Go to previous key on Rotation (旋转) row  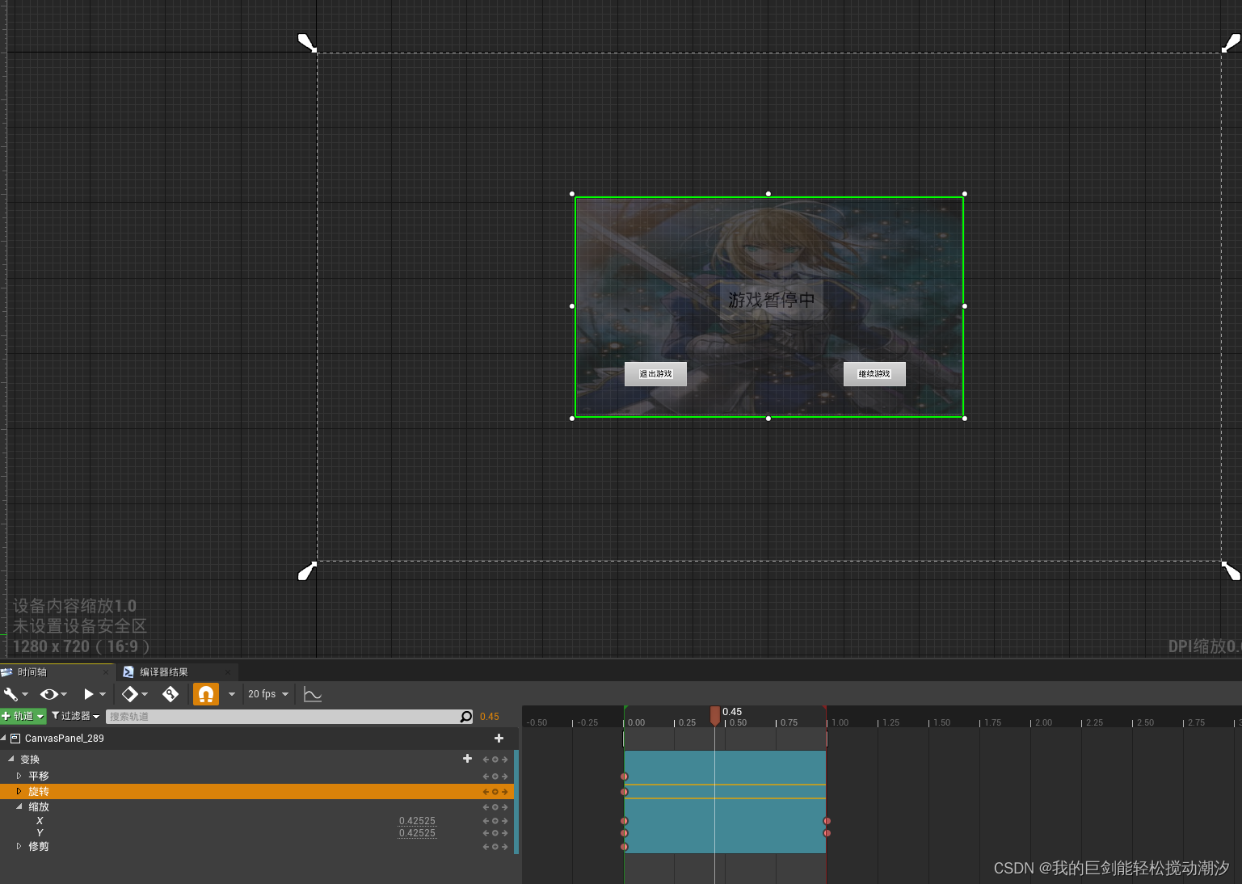click(x=486, y=792)
